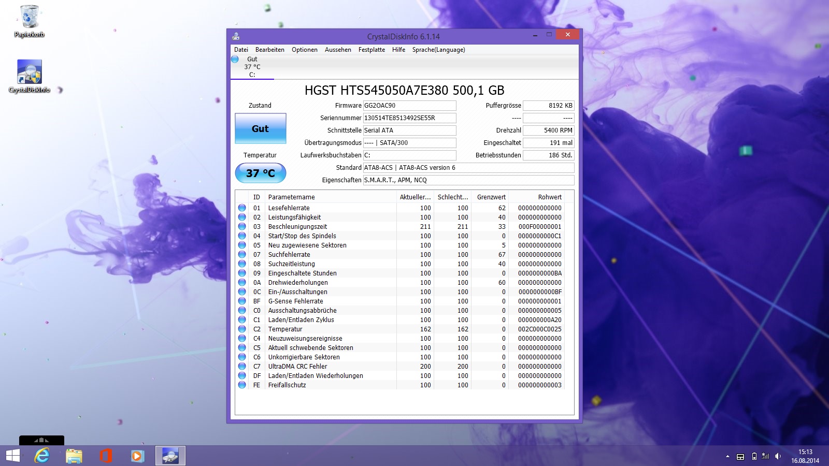The height and width of the screenshot is (466, 829).
Task: Click the Puffergrösse field 8192 KB
Action: click(548, 106)
